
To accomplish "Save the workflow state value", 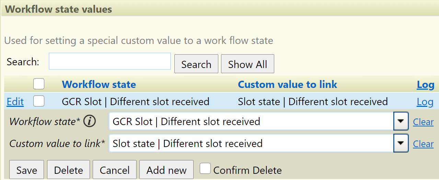I will (26, 170).
